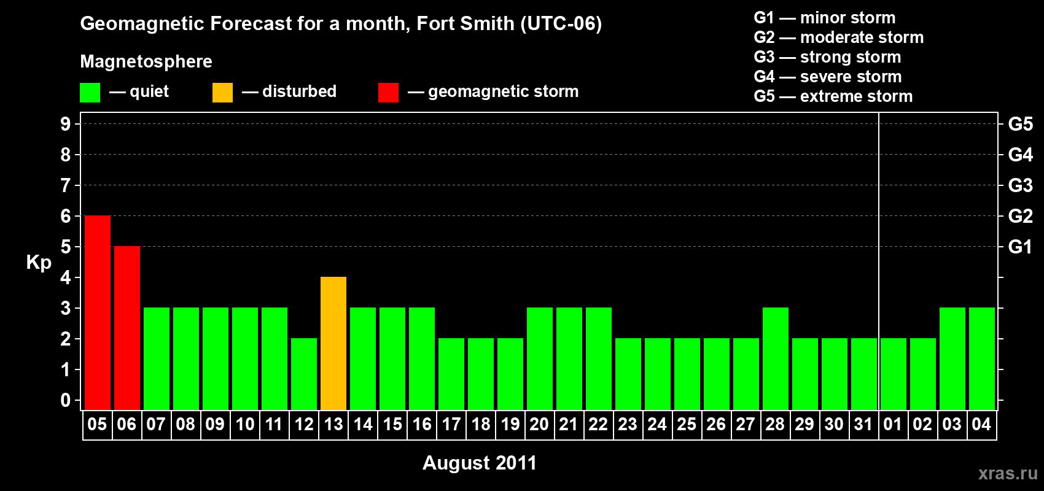Click the green bar for day 12
Viewport: 1044px width, 491px height.
point(304,374)
